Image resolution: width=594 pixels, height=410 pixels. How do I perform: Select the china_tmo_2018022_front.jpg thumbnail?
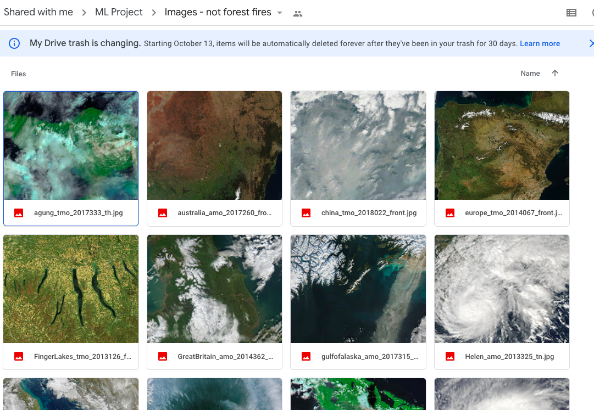pos(358,145)
